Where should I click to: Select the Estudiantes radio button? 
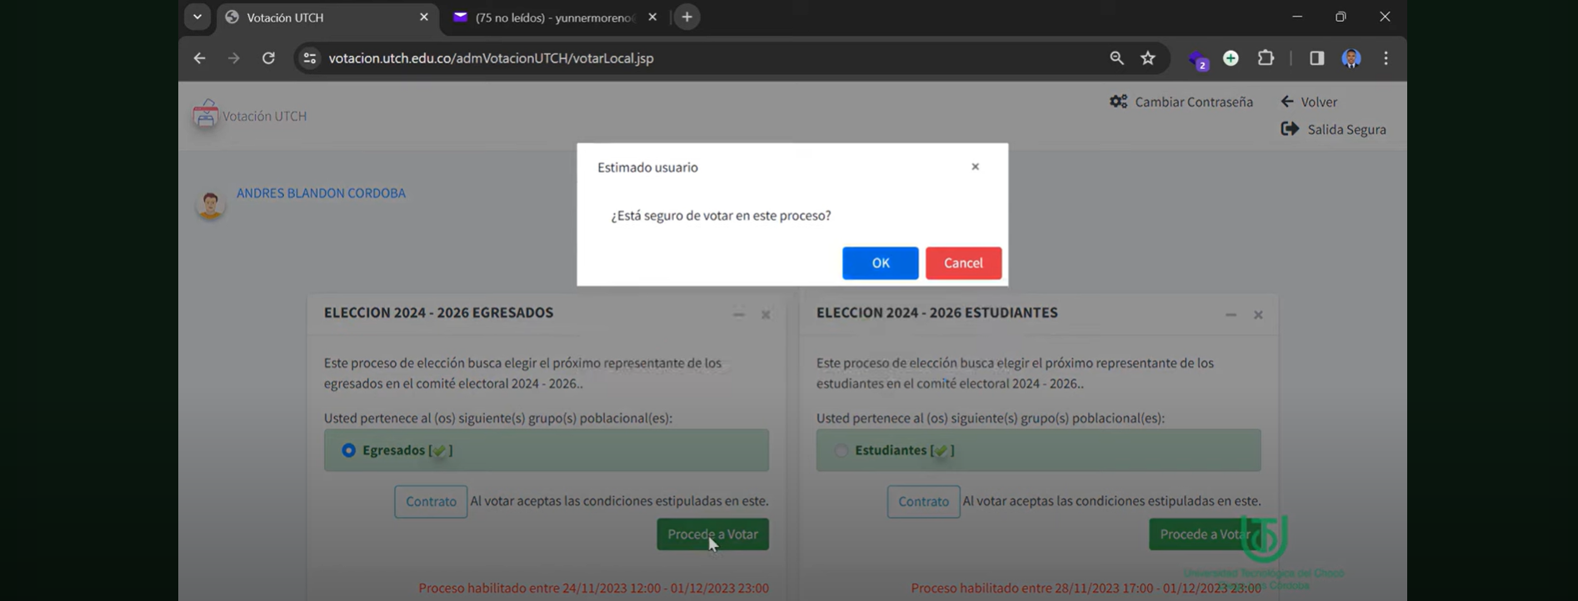[841, 450]
